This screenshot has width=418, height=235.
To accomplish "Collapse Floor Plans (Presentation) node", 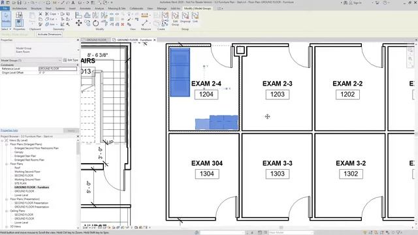I will point(7,199).
